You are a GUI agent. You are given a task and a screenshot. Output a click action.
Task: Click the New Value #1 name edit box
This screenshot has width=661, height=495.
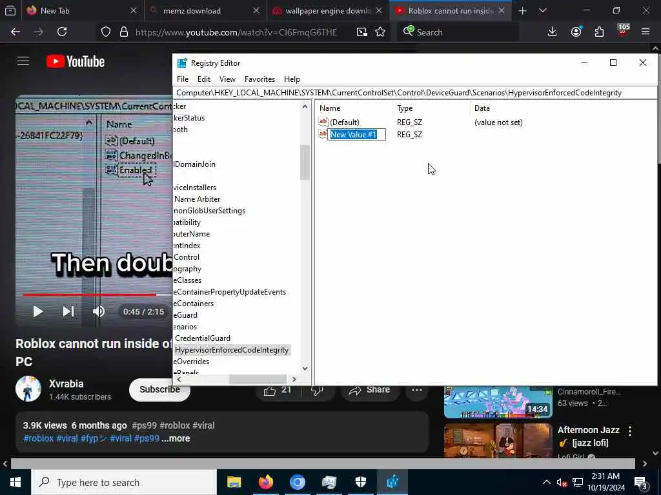coord(356,135)
